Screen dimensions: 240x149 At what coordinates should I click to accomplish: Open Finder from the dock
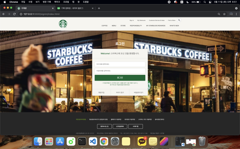(x=38, y=141)
